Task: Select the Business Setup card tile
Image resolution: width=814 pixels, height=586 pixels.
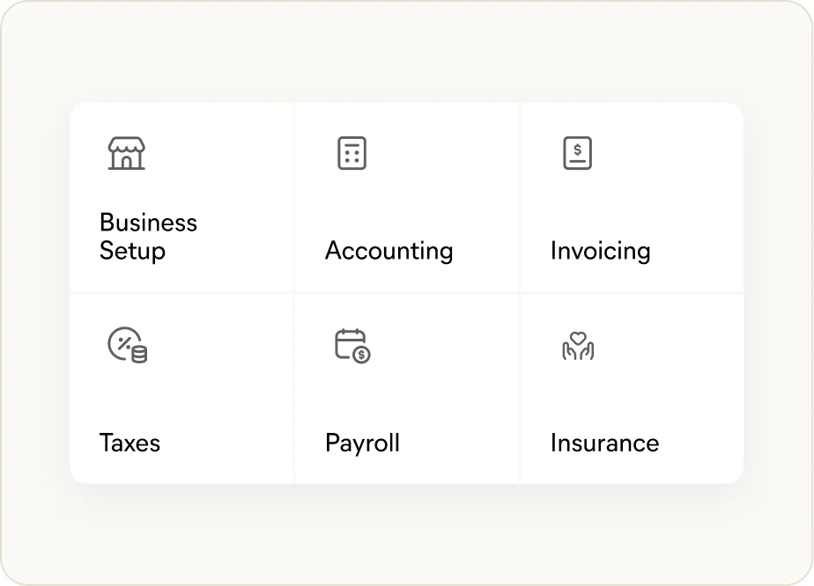Action: click(181, 197)
